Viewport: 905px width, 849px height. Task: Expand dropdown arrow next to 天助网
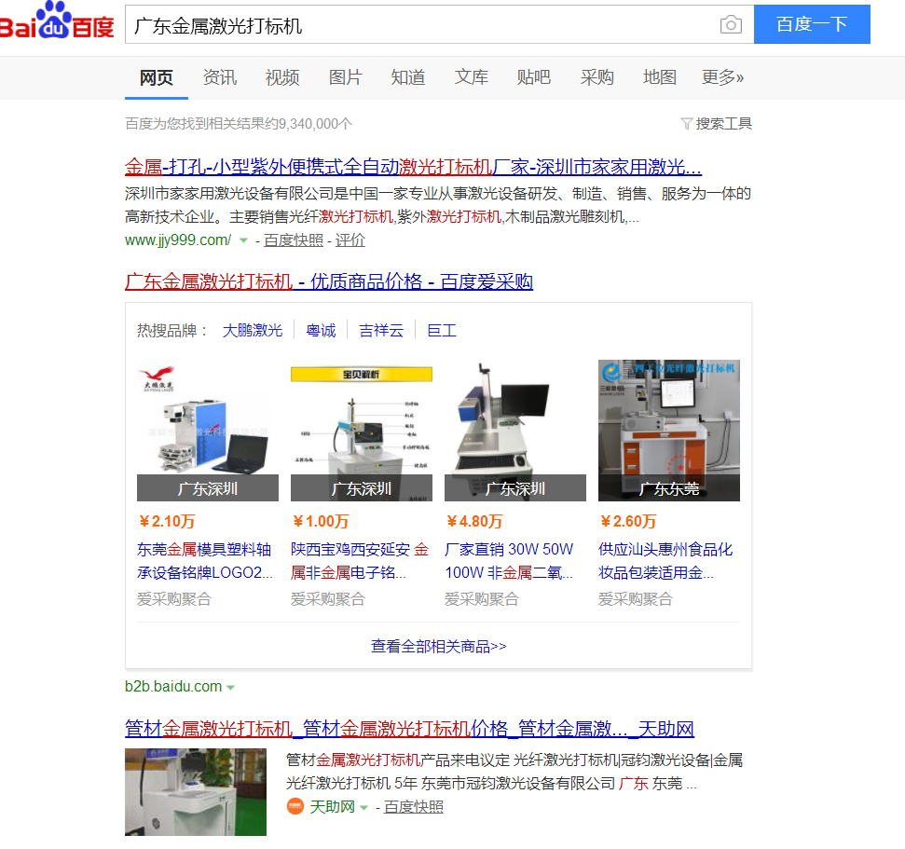[363, 807]
